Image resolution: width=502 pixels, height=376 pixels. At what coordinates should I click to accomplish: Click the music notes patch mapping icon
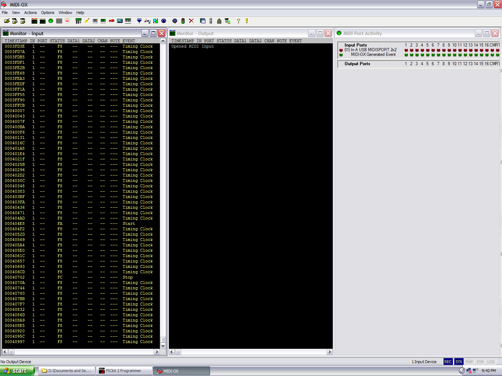tap(147, 21)
